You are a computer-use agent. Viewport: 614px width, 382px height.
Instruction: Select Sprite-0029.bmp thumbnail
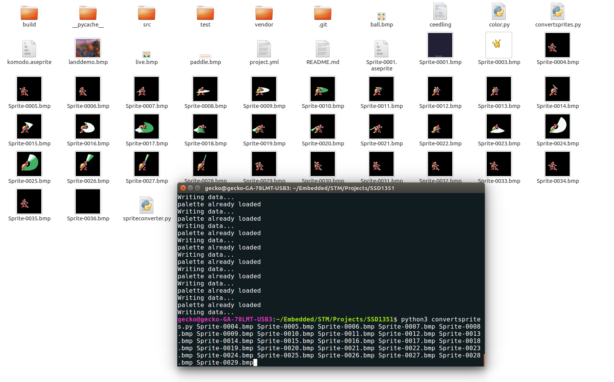264,164
